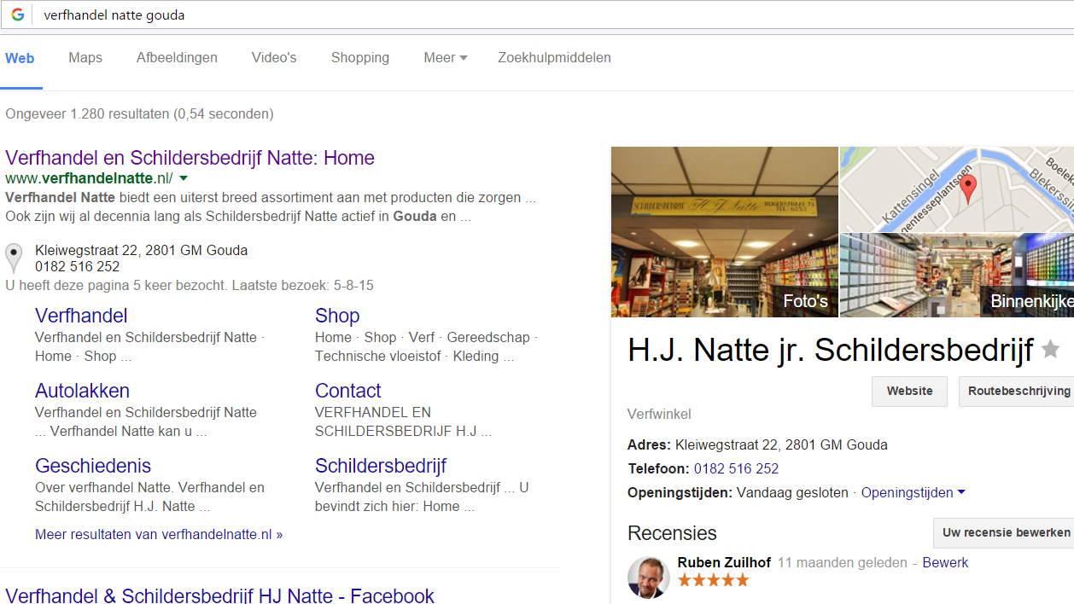1074x604 pixels.
Task: Click the Vandaag gesloten status text
Action: click(792, 492)
